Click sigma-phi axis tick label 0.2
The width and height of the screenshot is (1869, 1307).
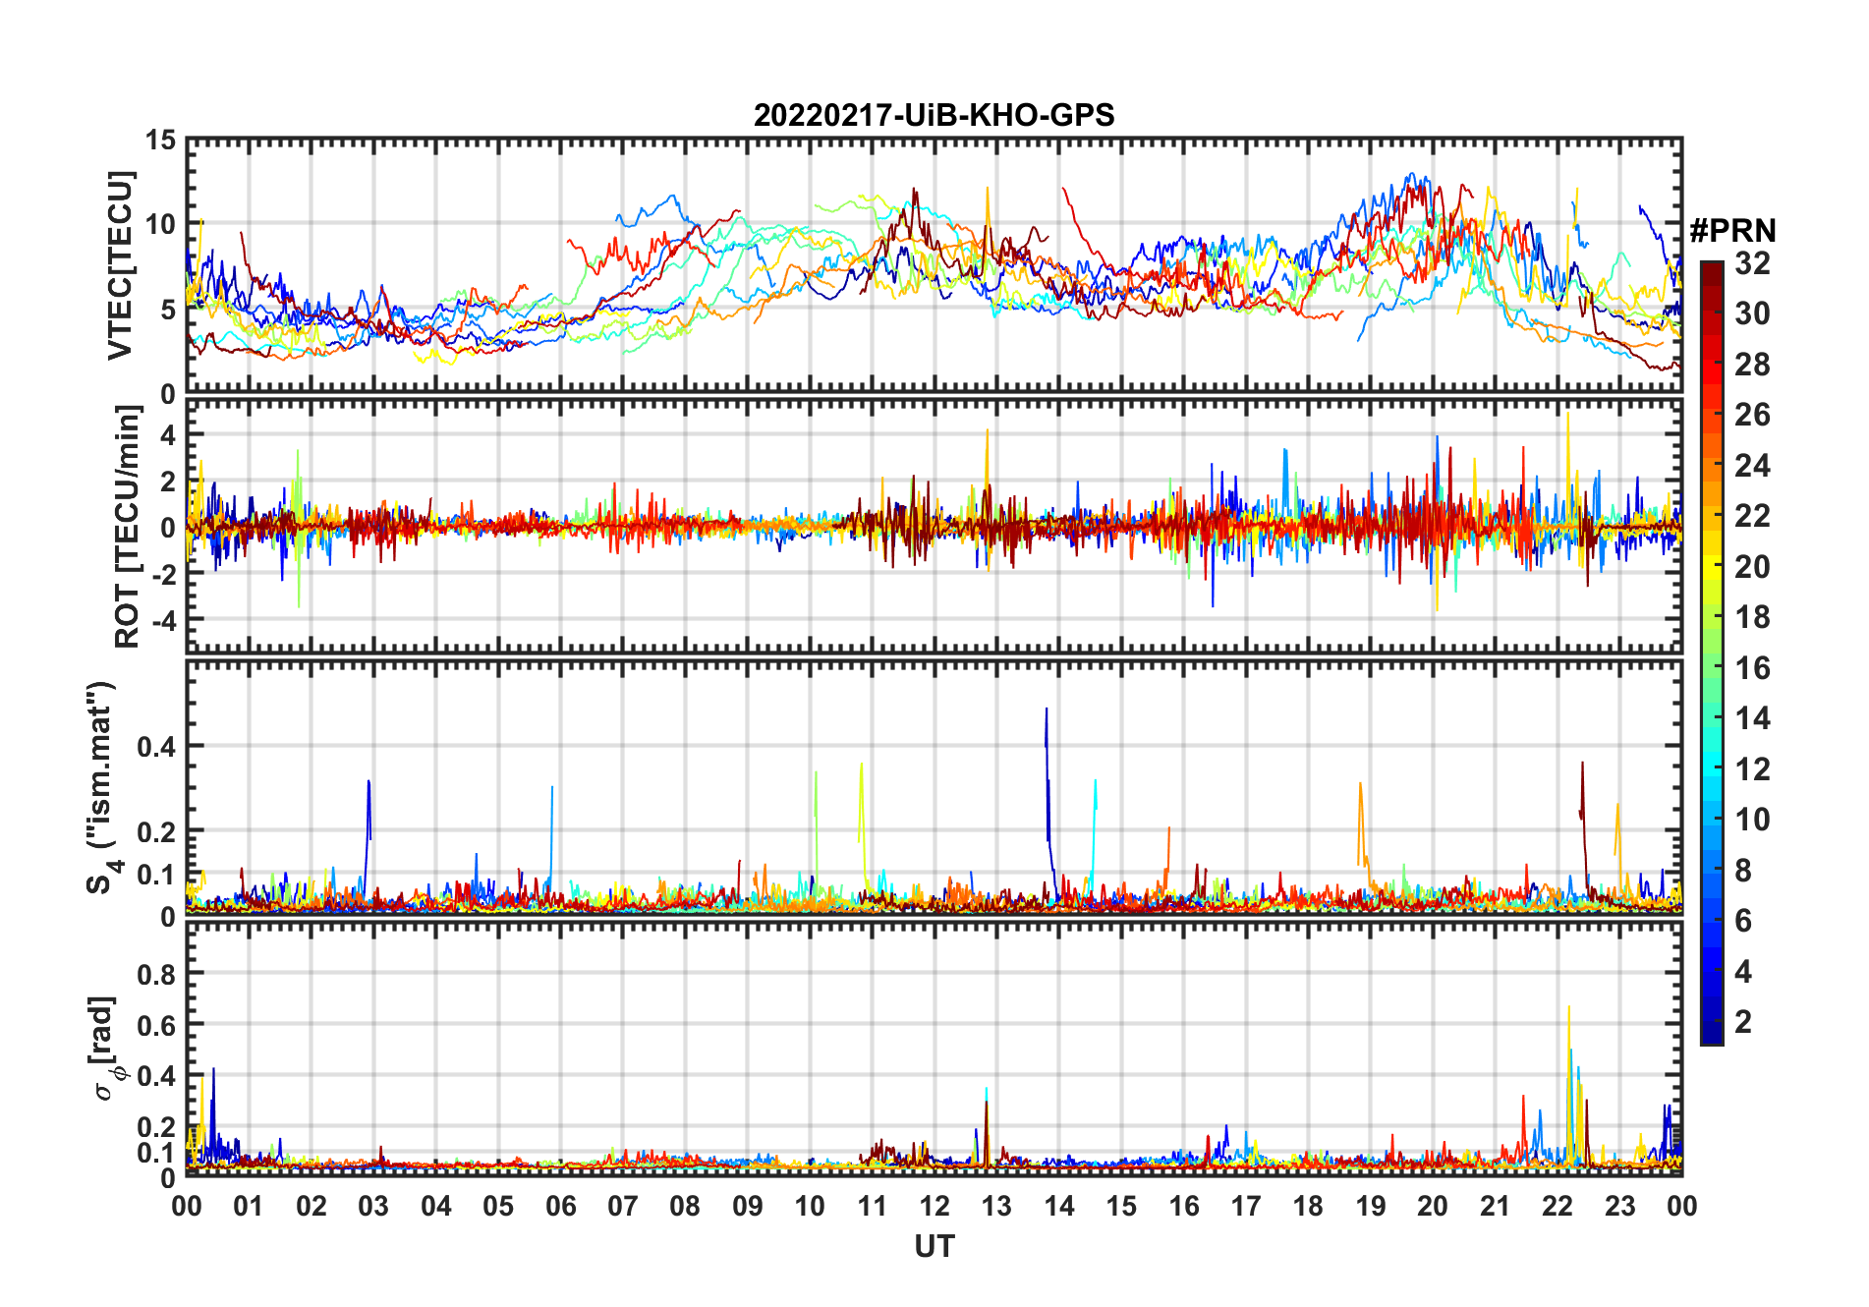point(157,1127)
